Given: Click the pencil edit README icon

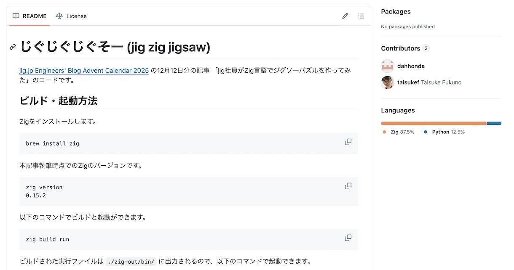Looking at the screenshot, I should click(345, 16).
